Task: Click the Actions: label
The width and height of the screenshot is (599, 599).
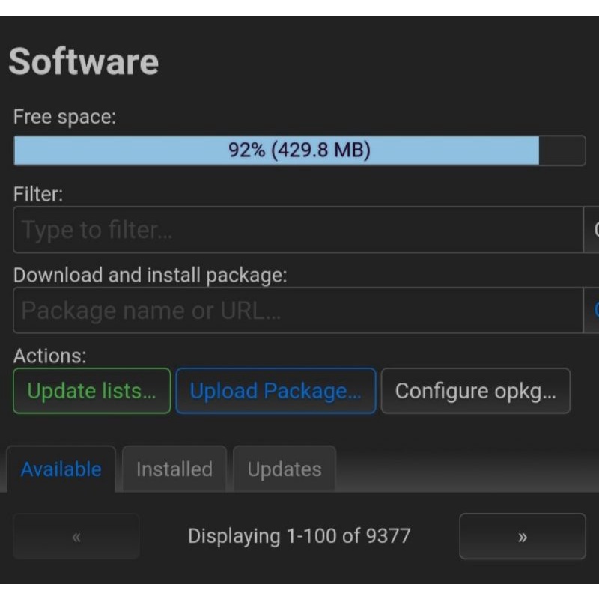Action: (x=49, y=356)
